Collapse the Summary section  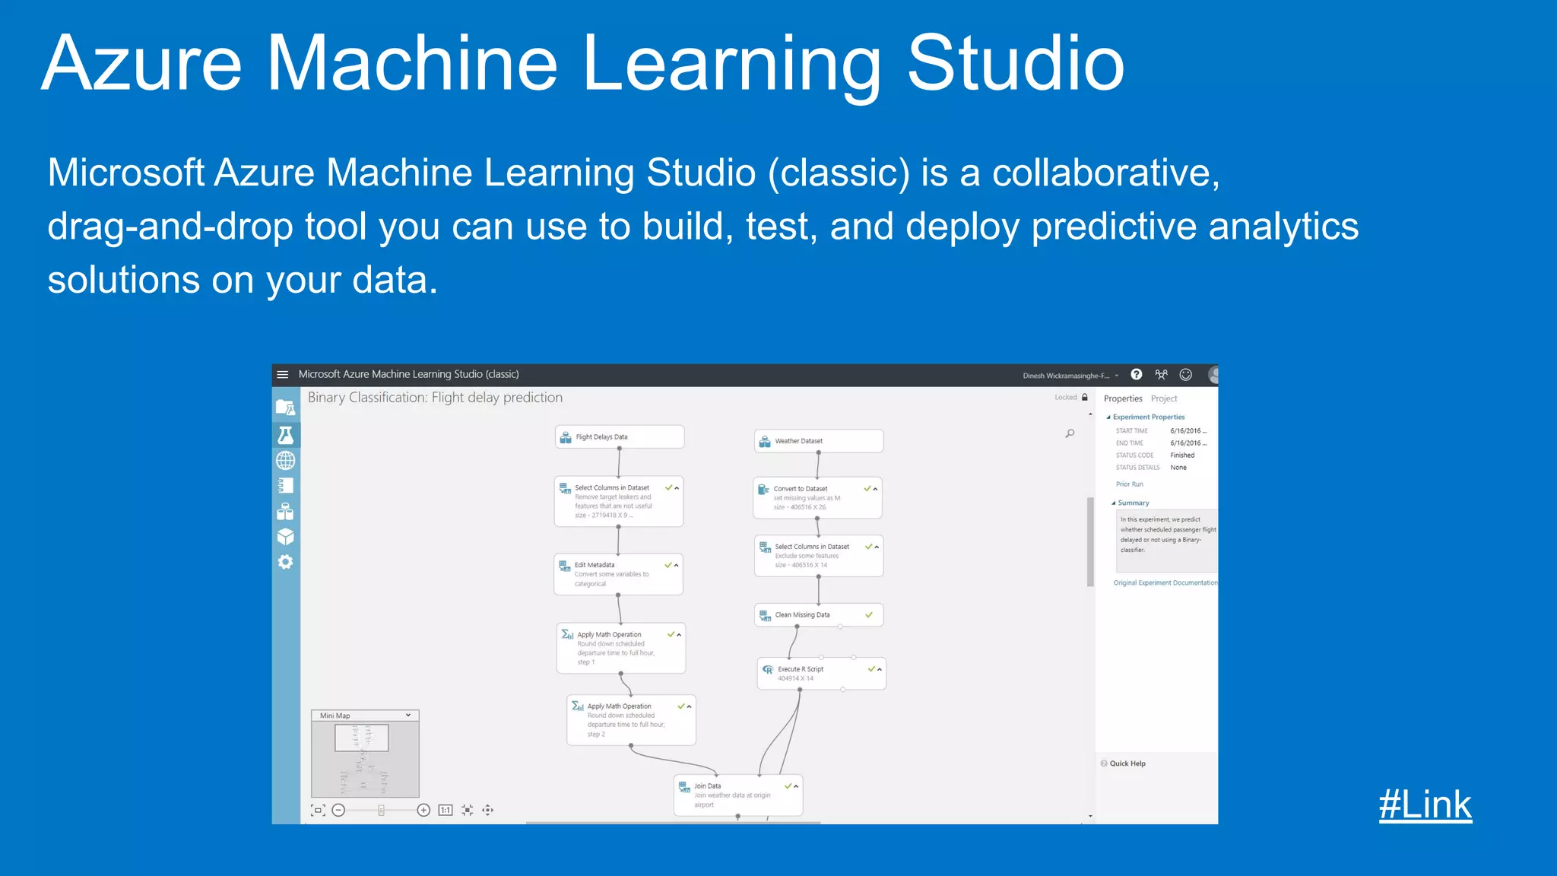(1113, 503)
